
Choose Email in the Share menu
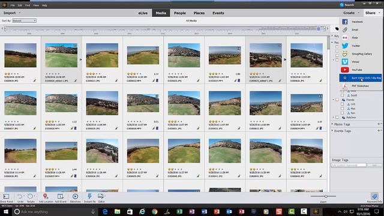(361, 29)
